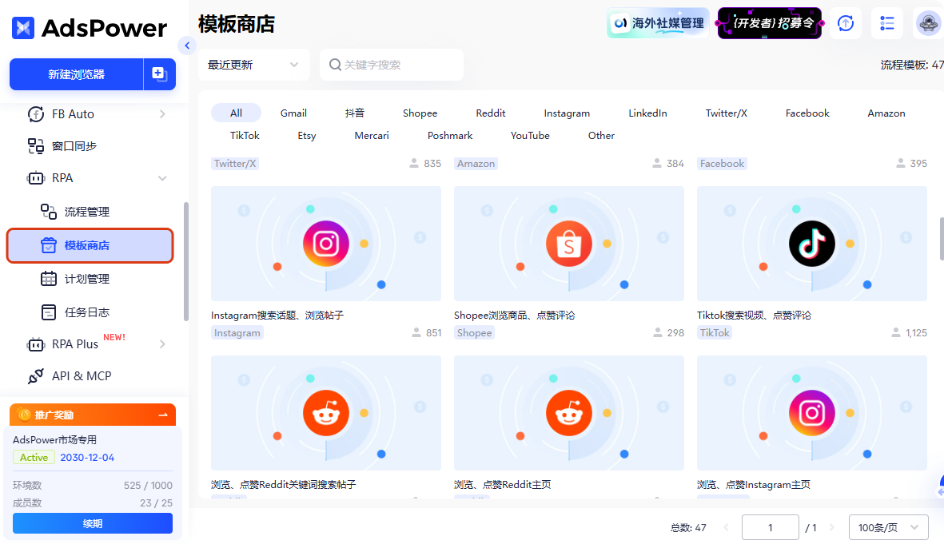Focus the 关键字搜索 search field
Screen dimensions: 944x544
tap(392, 65)
